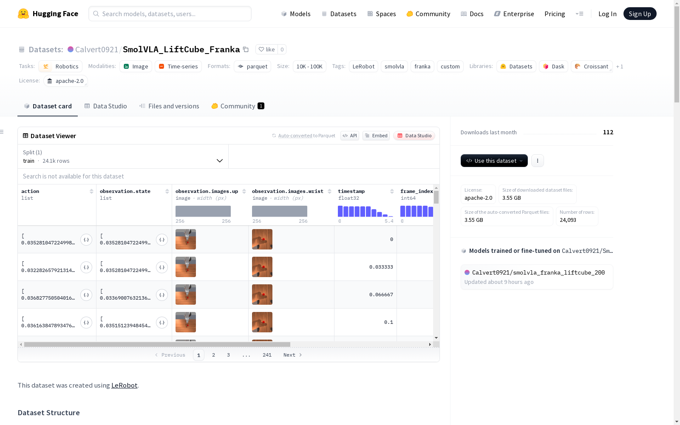The image size is (680, 425).
Task: Open the Pricing page
Action: 555,14
